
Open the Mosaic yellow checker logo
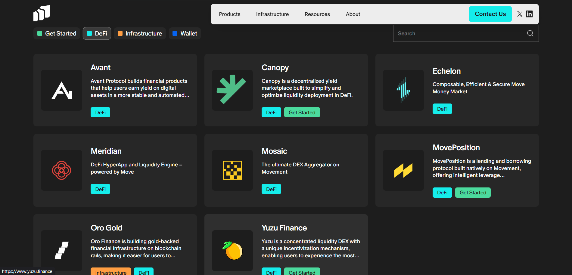pos(232,170)
